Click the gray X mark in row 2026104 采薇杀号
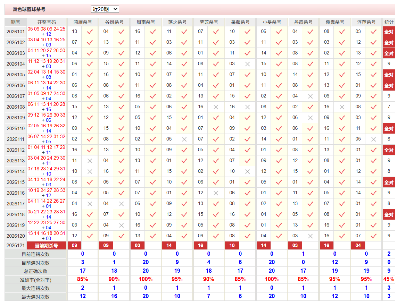 [247, 64]
